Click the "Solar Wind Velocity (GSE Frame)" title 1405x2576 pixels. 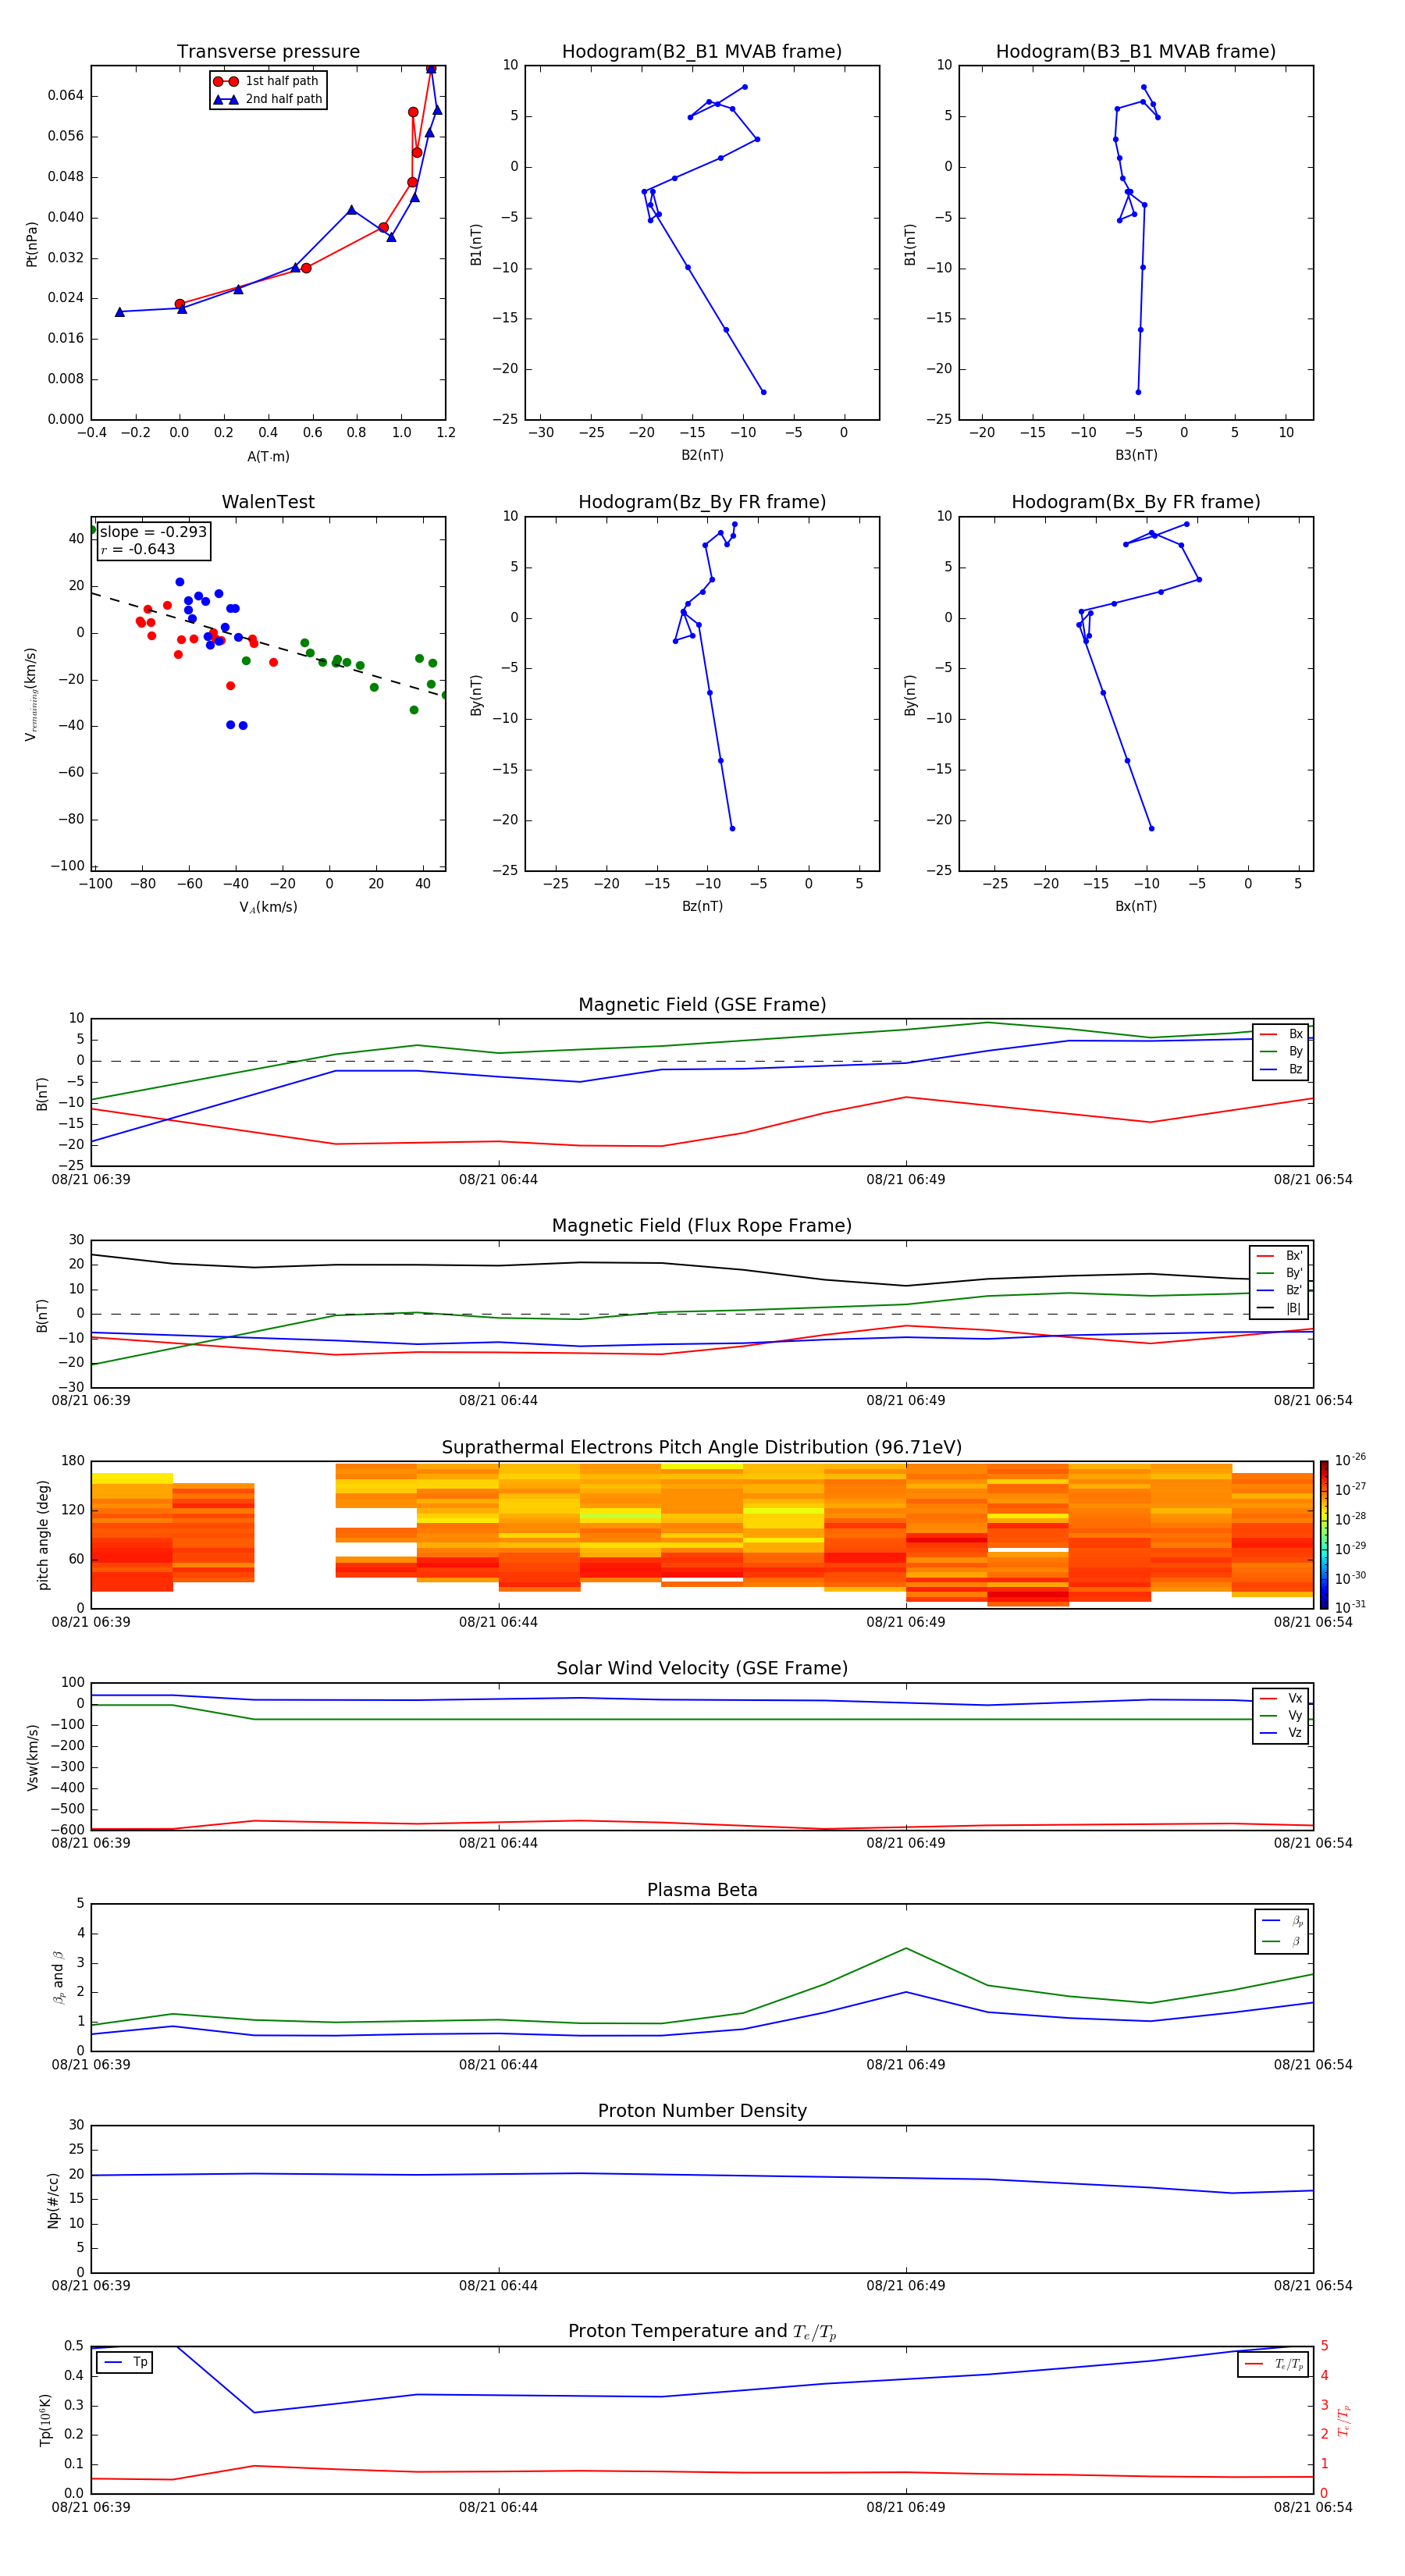click(x=702, y=1668)
